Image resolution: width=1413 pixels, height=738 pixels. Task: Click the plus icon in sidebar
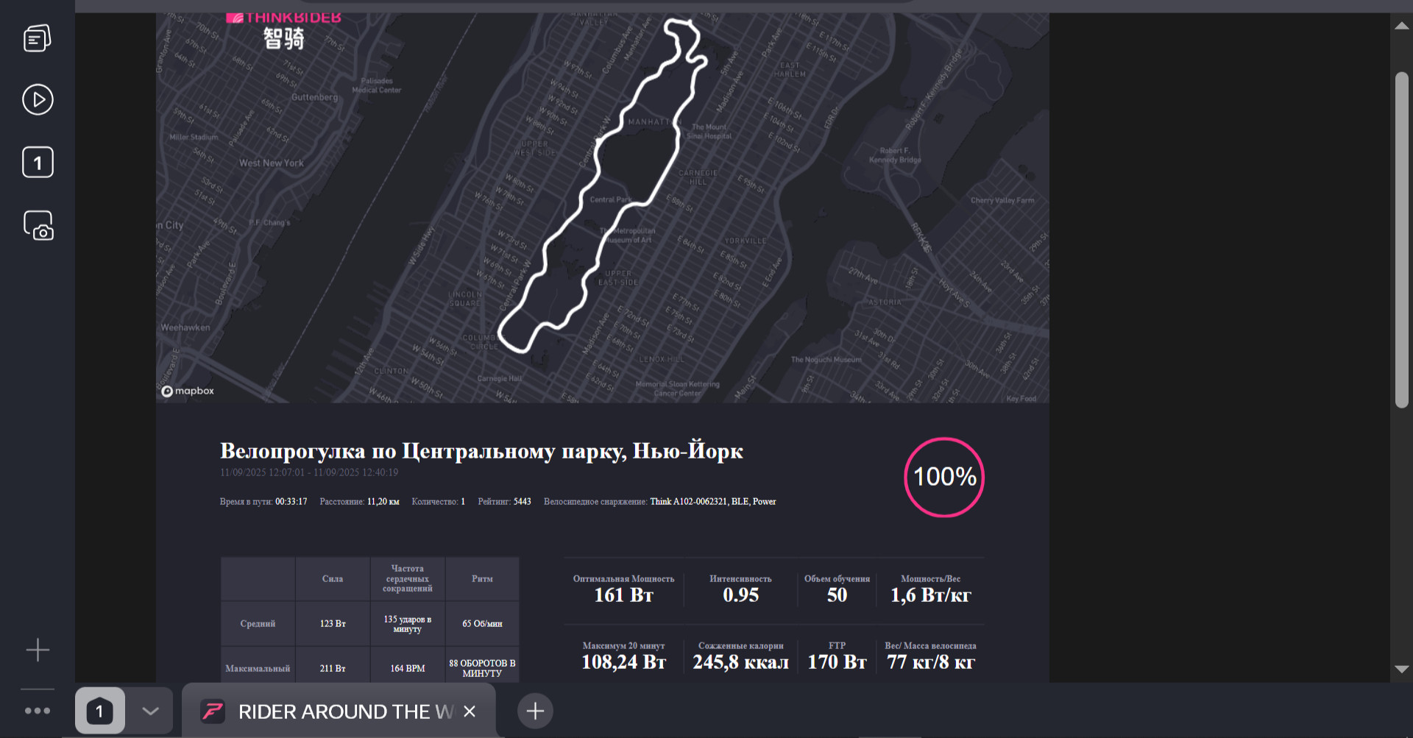click(38, 650)
